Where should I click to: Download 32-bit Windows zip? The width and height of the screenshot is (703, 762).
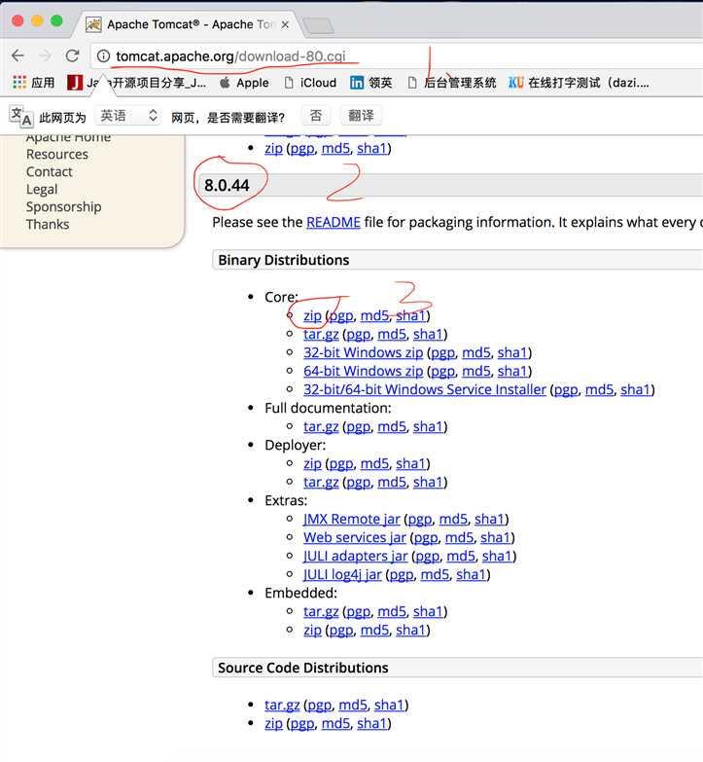(x=363, y=353)
